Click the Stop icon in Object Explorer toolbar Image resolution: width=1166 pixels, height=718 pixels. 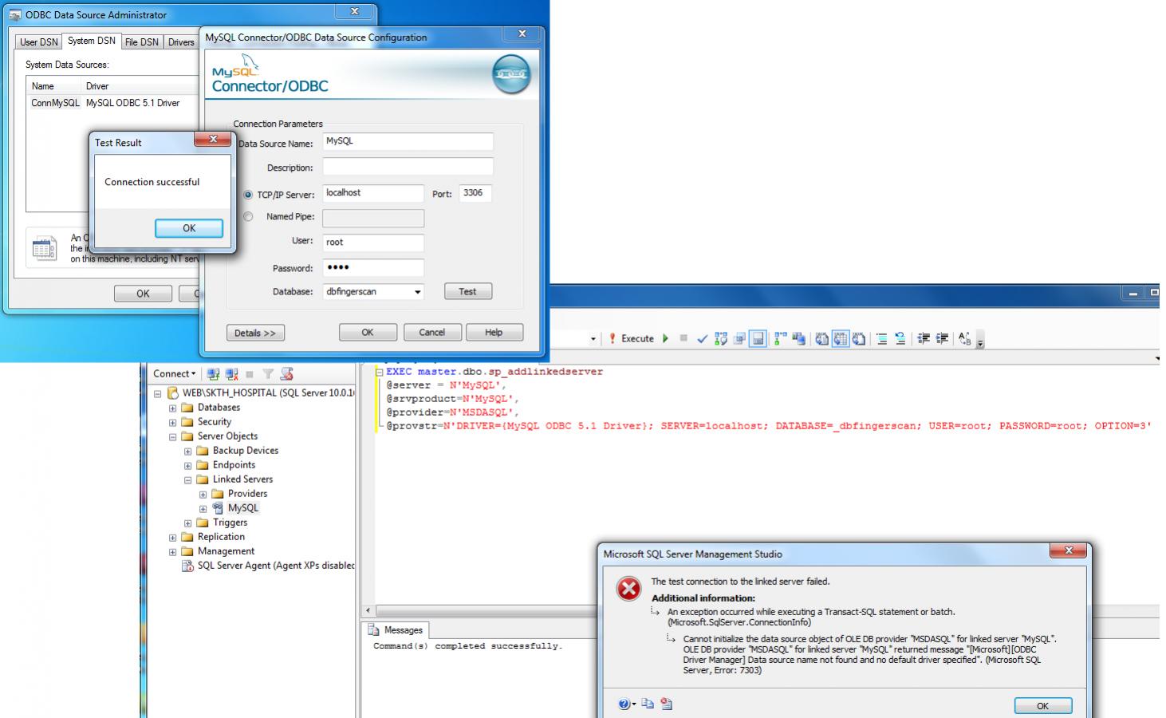tap(250, 373)
